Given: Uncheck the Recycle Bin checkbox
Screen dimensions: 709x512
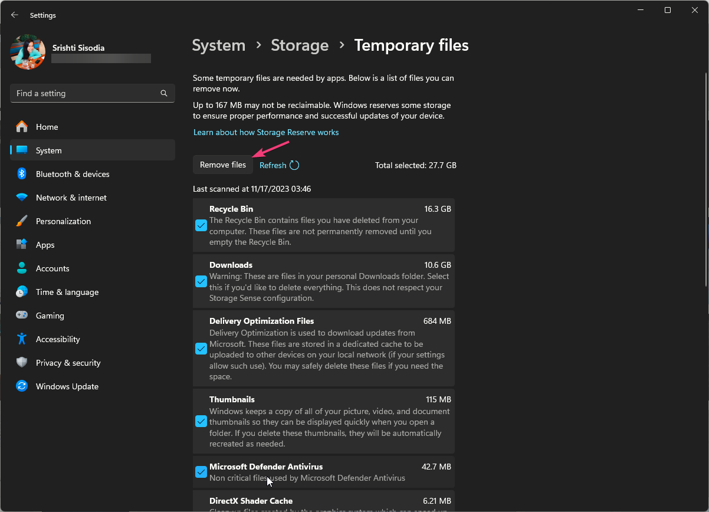Looking at the screenshot, I should click(201, 225).
